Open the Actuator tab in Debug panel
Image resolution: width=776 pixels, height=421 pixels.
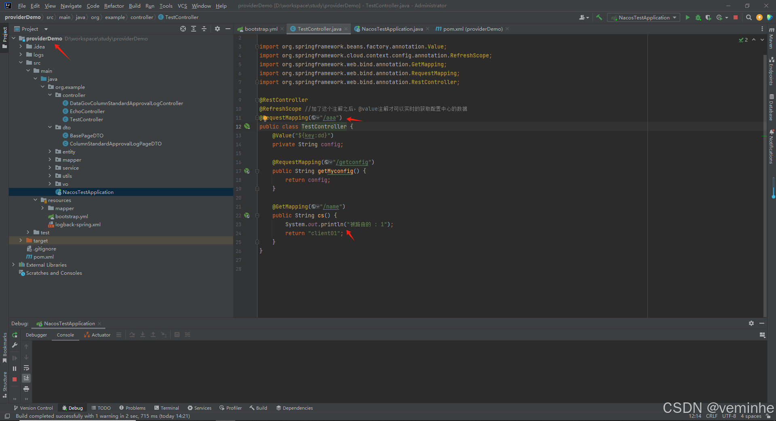click(x=97, y=335)
